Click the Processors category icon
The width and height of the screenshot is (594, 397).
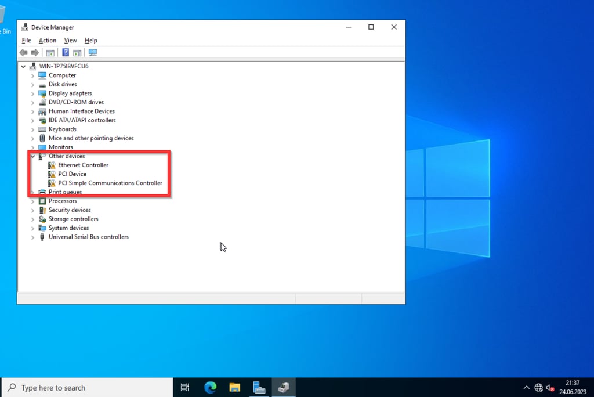(42, 201)
